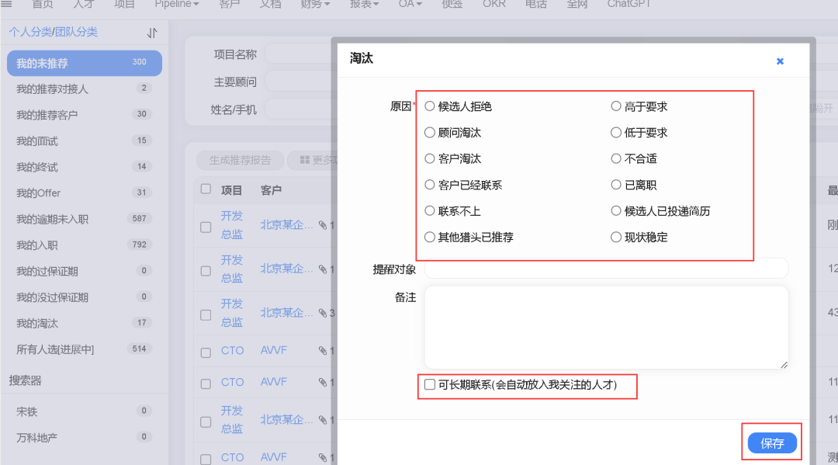Select 不合适 as reason
The width and height of the screenshot is (838, 465).
click(x=616, y=158)
